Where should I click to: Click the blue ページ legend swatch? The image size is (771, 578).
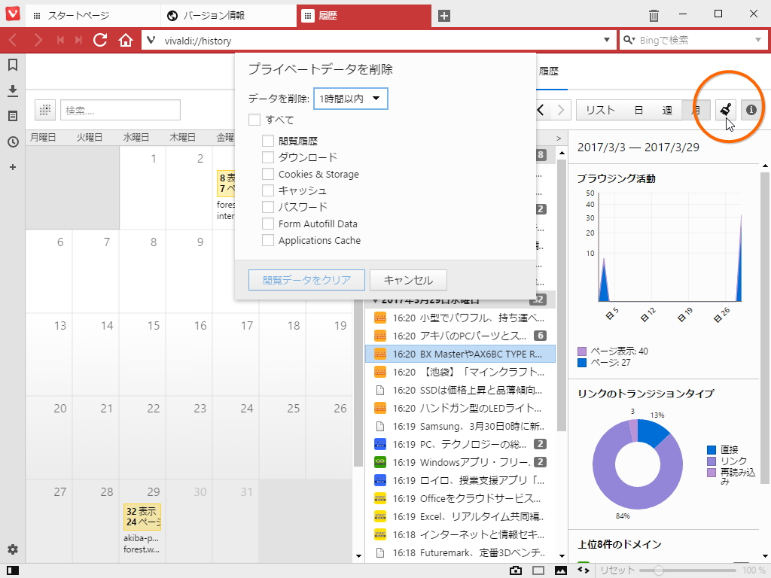click(x=582, y=363)
